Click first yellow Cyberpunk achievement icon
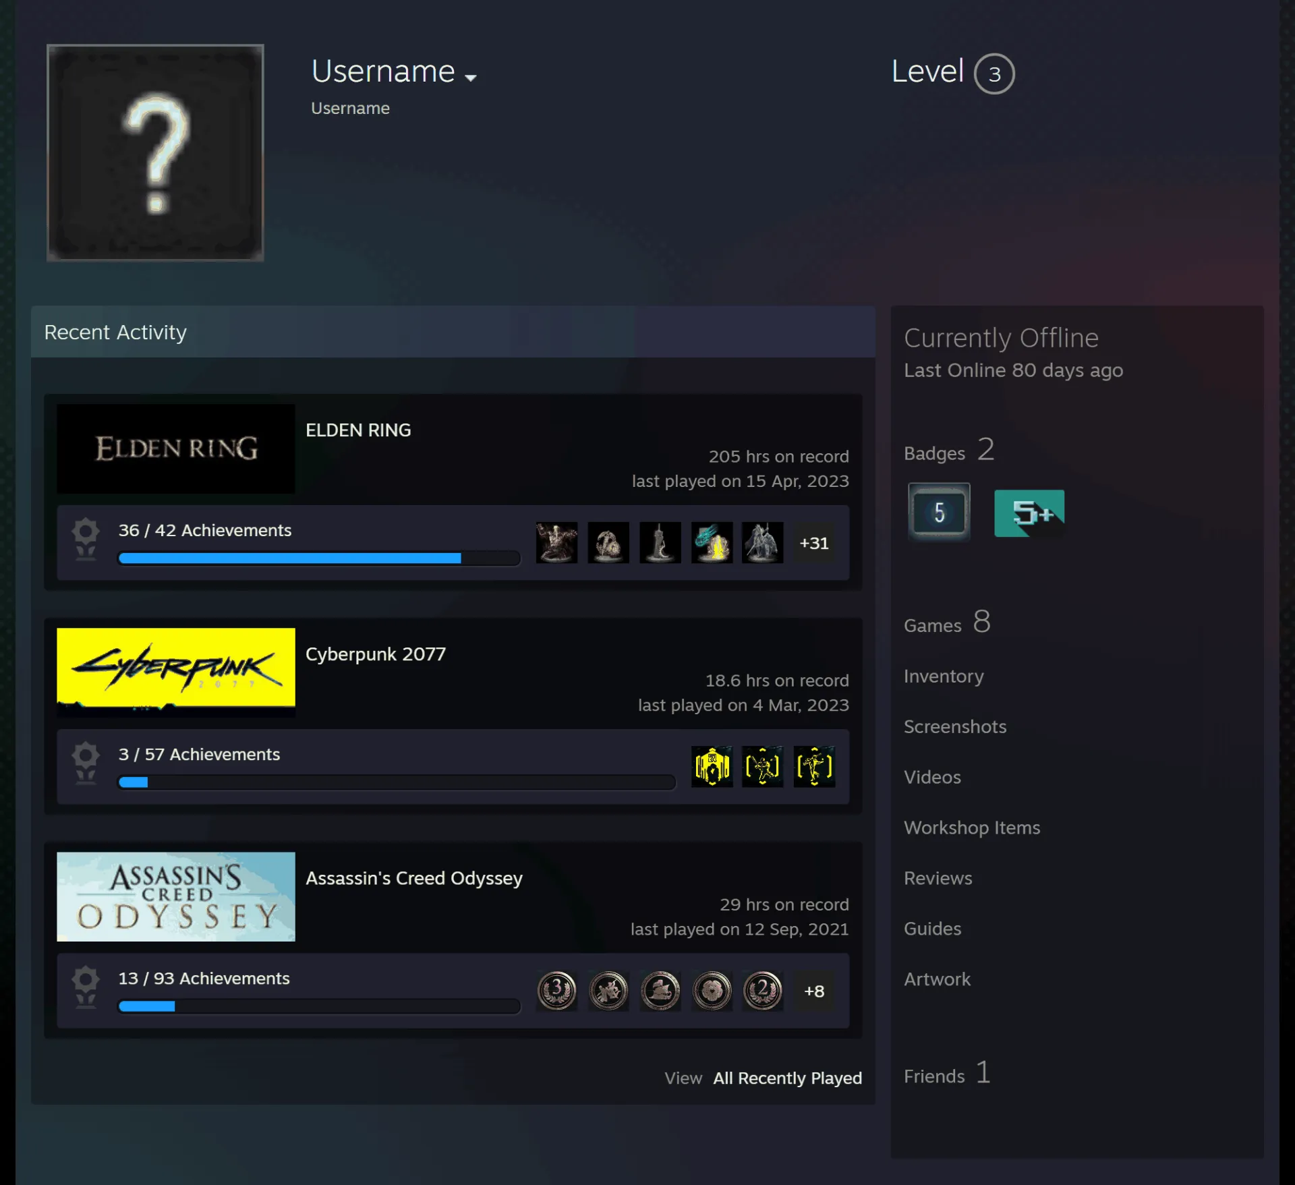The width and height of the screenshot is (1295, 1185). pos(712,766)
